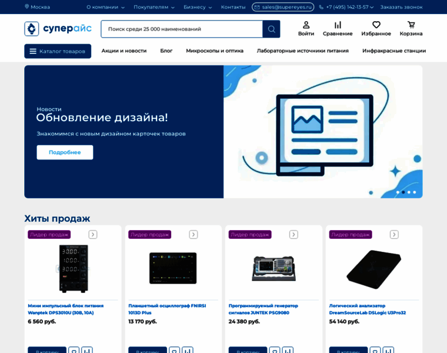Click the Подробнее banner button
447x353 pixels.
[65, 152]
